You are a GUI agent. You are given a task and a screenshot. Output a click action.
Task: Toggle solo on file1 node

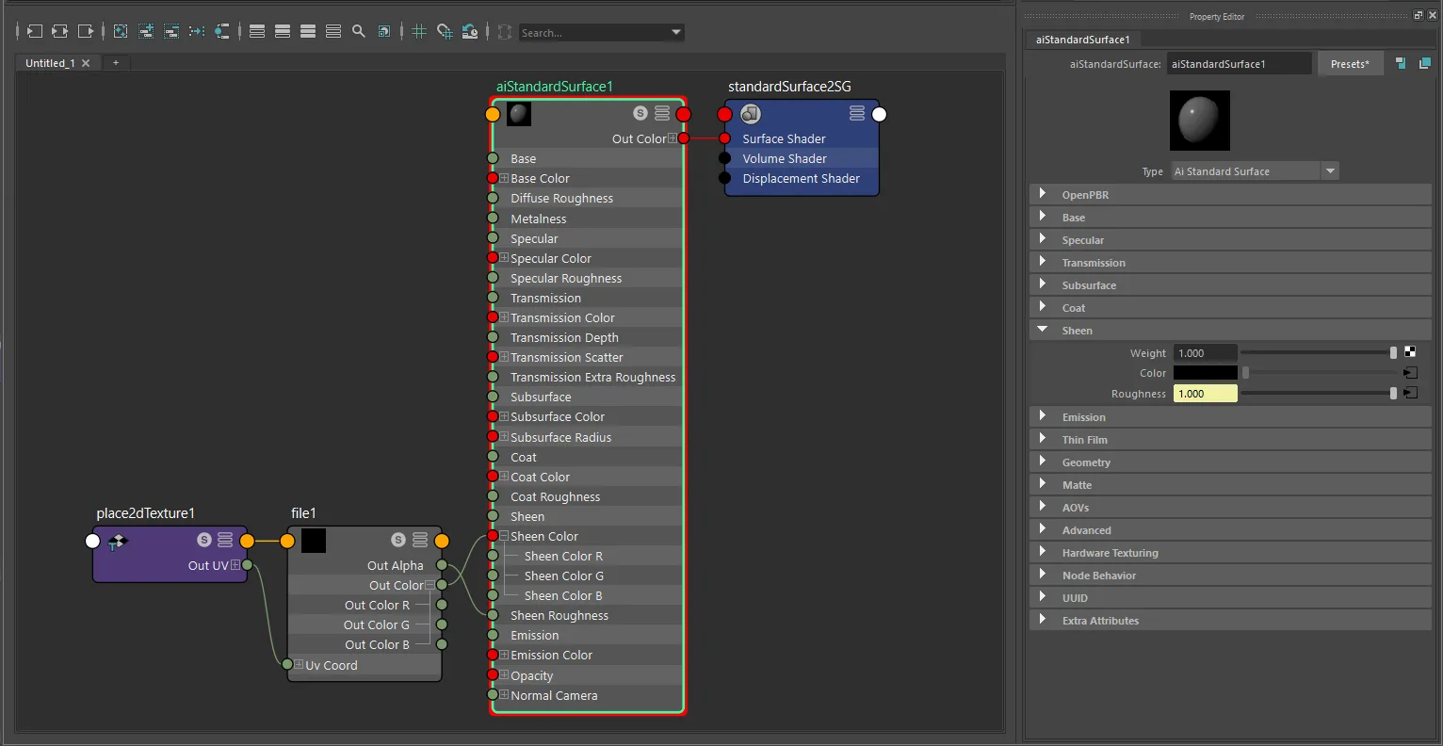tap(398, 540)
